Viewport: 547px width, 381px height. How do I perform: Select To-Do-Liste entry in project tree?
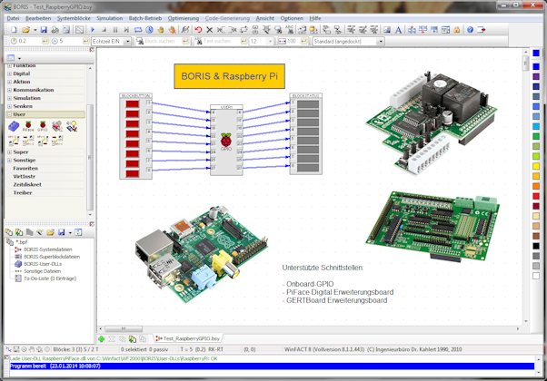tap(50, 278)
